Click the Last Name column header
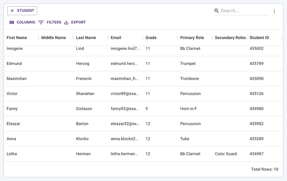The height and width of the screenshot is (181, 287). click(86, 38)
